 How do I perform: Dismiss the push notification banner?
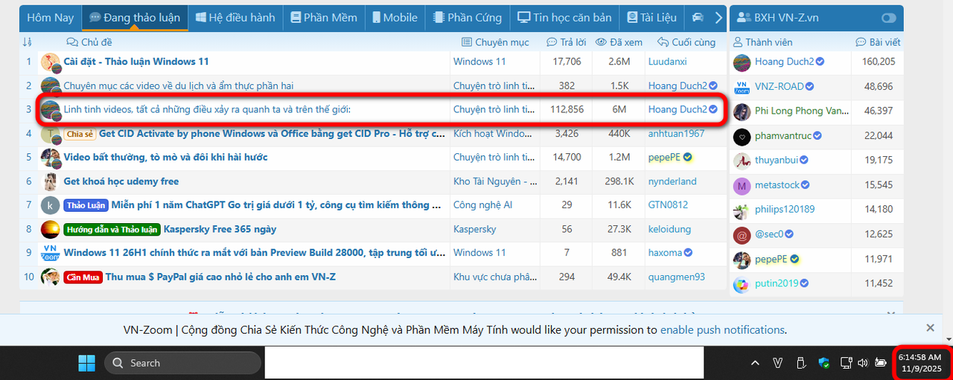pos(930,328)
